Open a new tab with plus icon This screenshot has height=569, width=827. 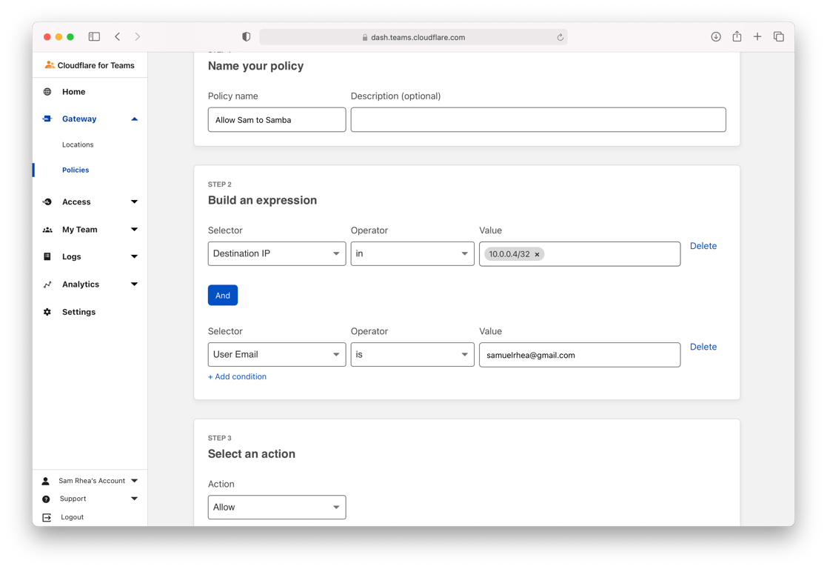click(x=757, y=36)
